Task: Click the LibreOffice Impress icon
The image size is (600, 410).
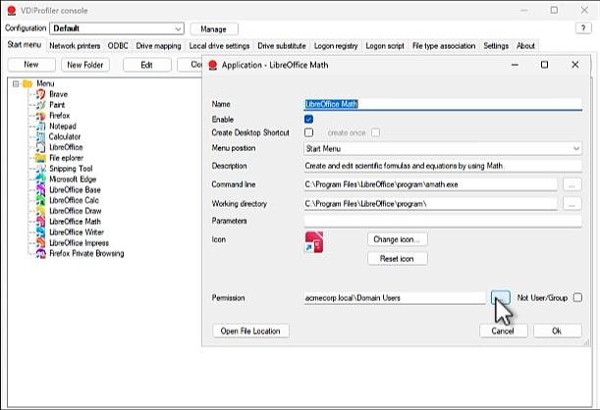Action: click(40, 242)
